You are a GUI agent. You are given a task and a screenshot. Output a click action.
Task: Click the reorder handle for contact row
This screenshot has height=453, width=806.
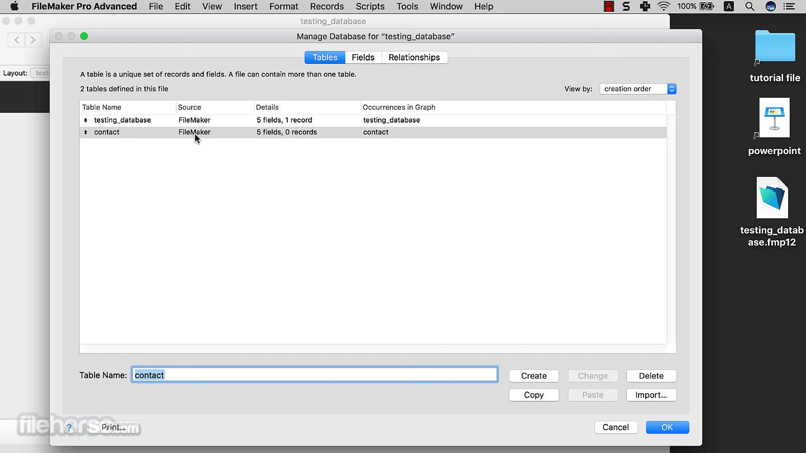86,133
